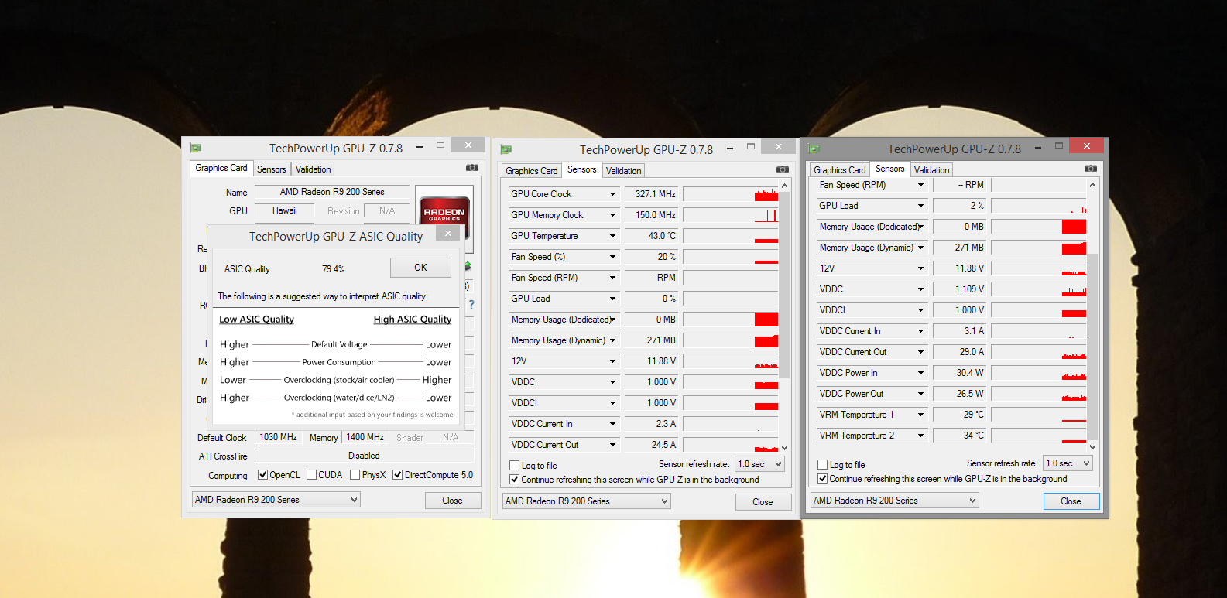The height and width of the screenshot is (598, 1227).
Task: Switch to Sensors tab in left window
Action: click(x=271, y=169)
